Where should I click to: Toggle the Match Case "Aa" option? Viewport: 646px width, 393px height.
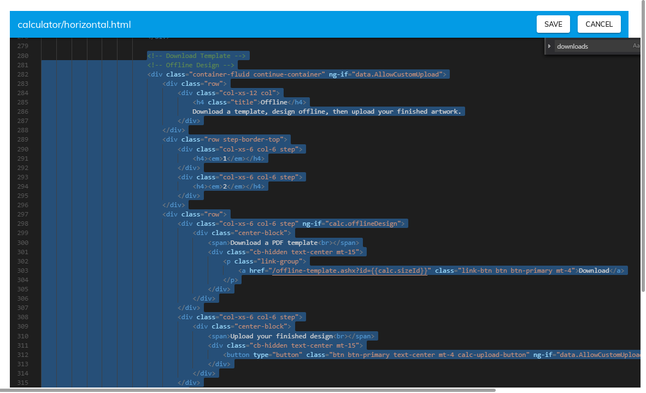pos(636,46)
